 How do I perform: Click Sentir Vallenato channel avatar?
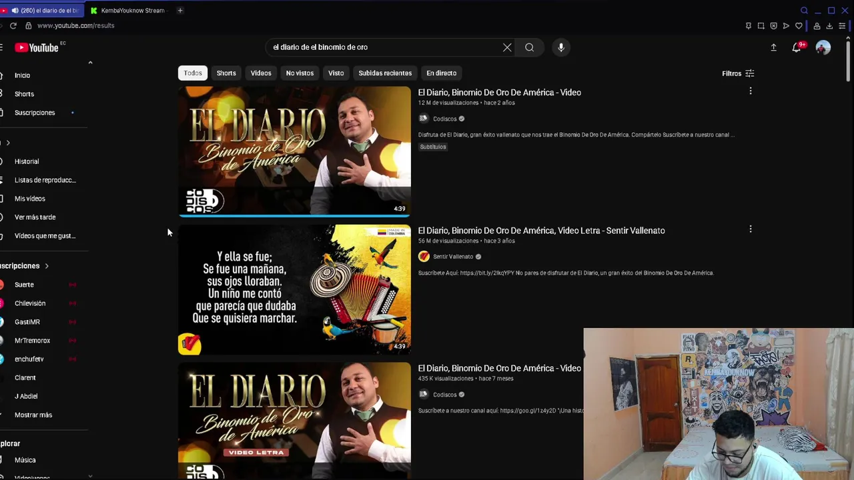(x=424, y=257)
